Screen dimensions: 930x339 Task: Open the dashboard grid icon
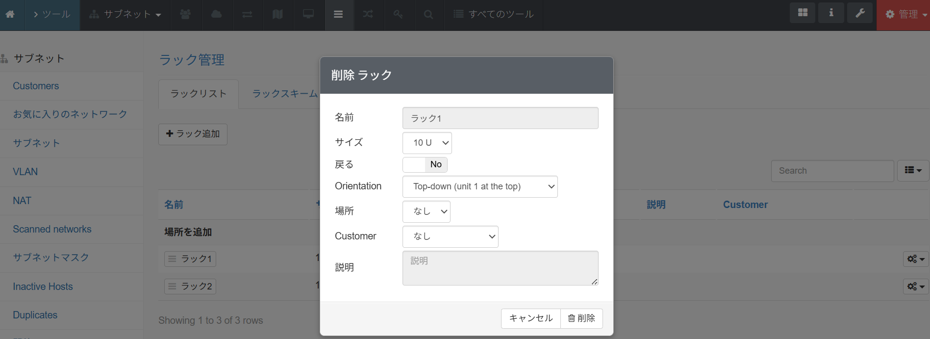[803, 13]
